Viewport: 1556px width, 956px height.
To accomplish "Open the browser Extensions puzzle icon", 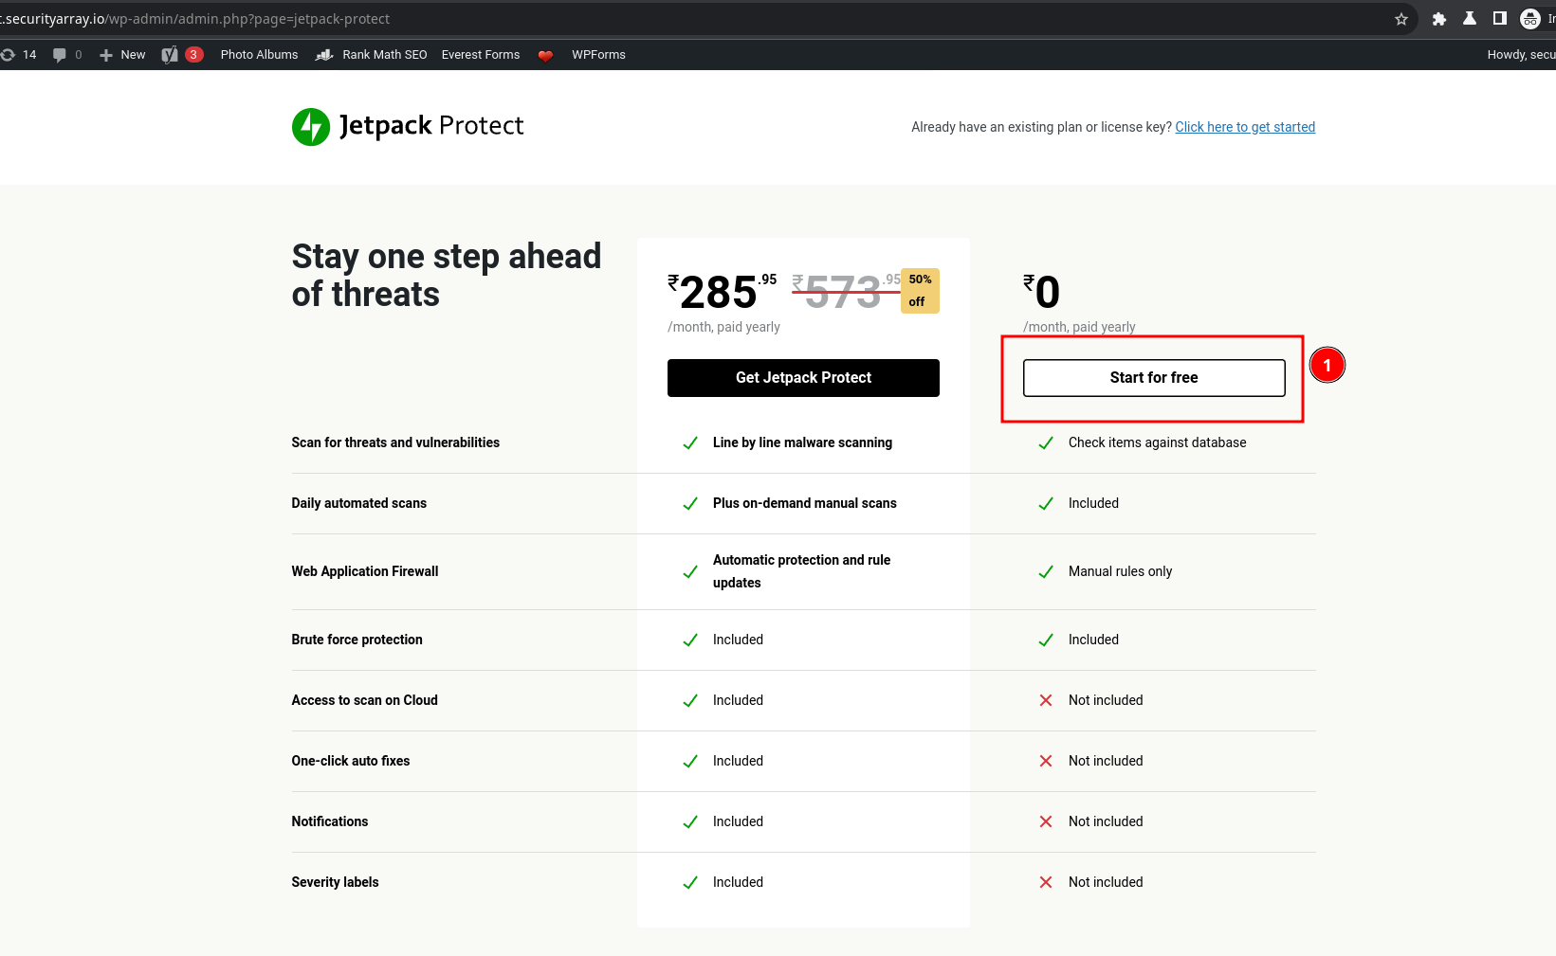I will [x=1438, y=19].
